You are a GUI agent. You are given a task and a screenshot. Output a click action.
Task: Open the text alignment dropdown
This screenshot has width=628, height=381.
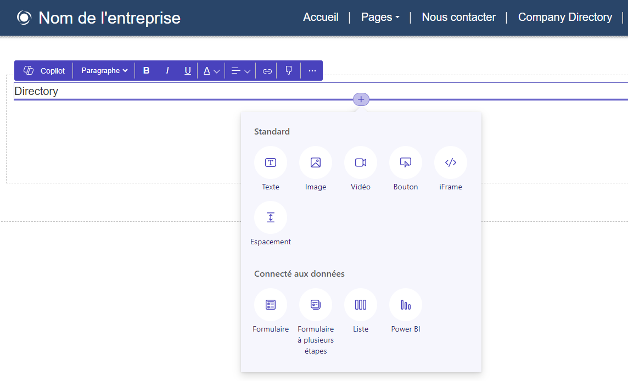click(x=240, y=70)
